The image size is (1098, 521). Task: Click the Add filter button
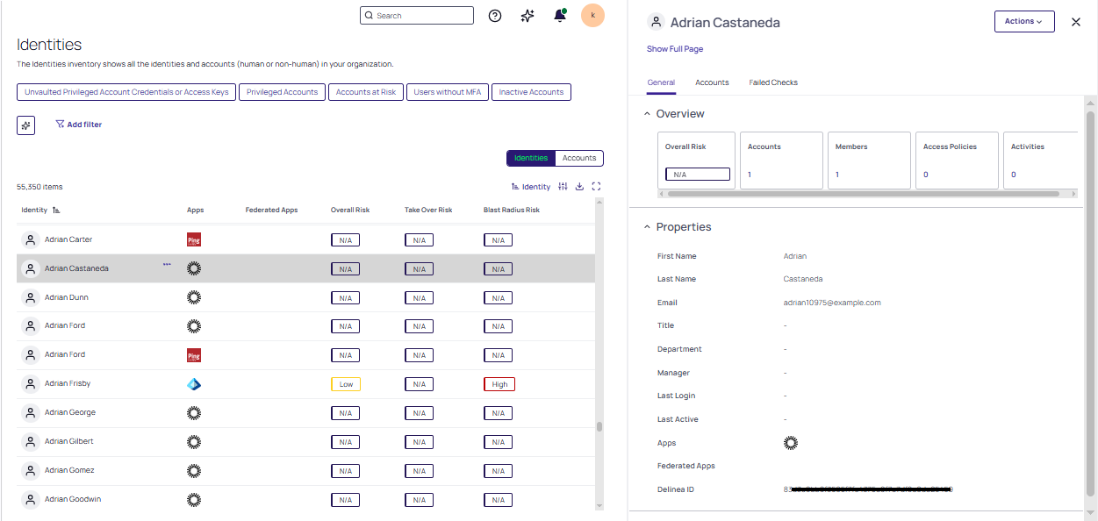click(78, 125)
